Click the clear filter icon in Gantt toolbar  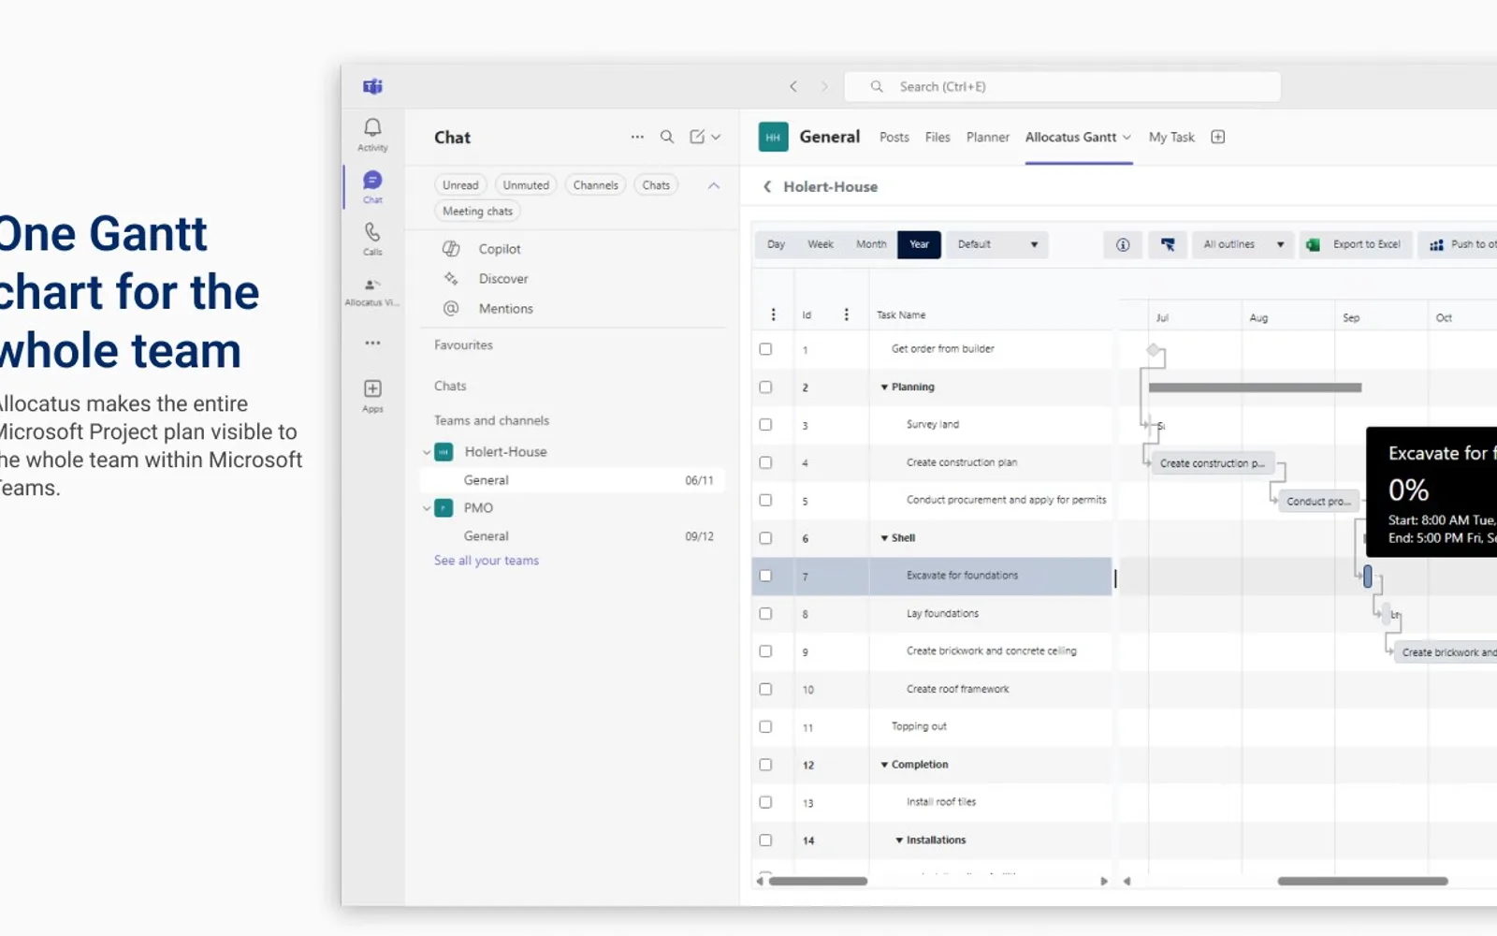(1168, 244)
